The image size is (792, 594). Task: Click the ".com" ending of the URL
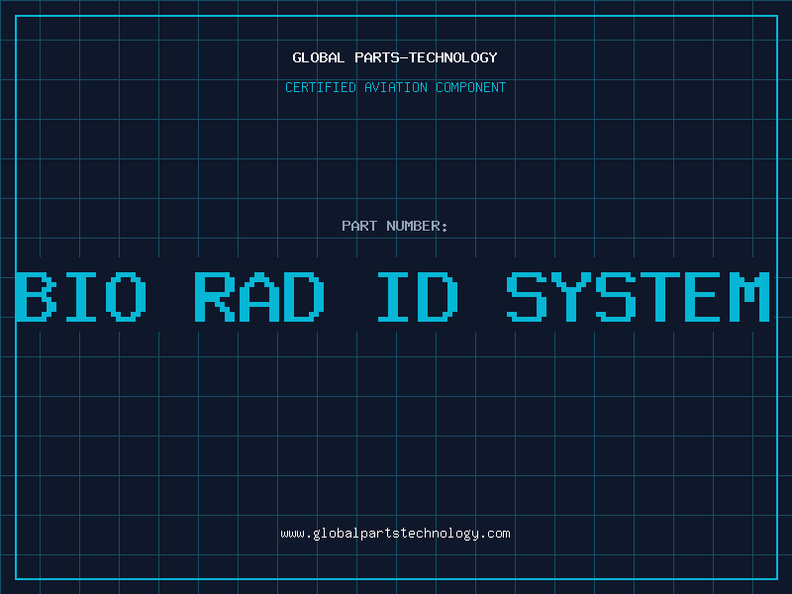(x=495, y=533)
